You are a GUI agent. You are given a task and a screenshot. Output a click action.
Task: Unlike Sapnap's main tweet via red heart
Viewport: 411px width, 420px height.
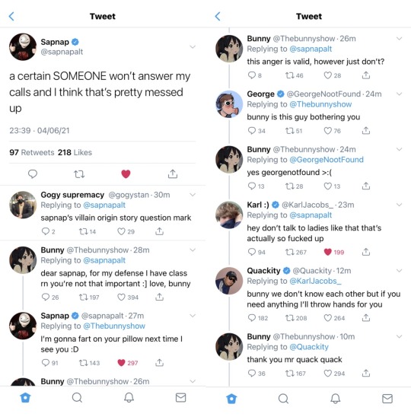126,174
